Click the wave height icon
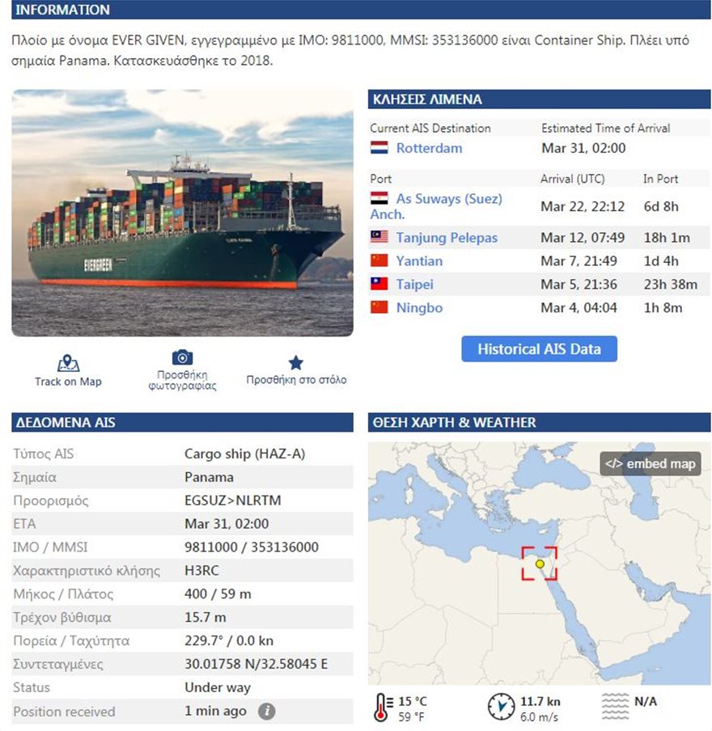712x731 pixels. (x=616, y=706)
